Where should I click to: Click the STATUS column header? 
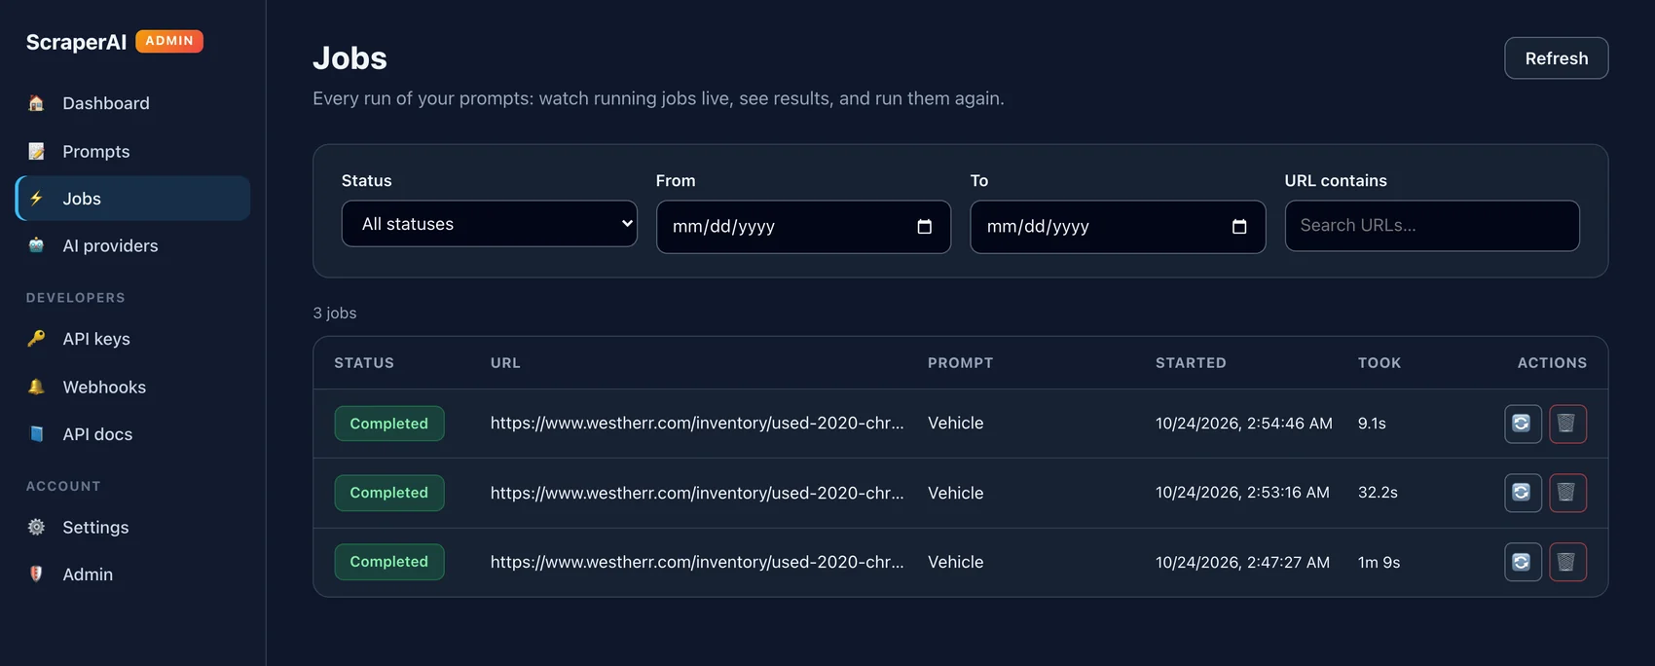364,363
